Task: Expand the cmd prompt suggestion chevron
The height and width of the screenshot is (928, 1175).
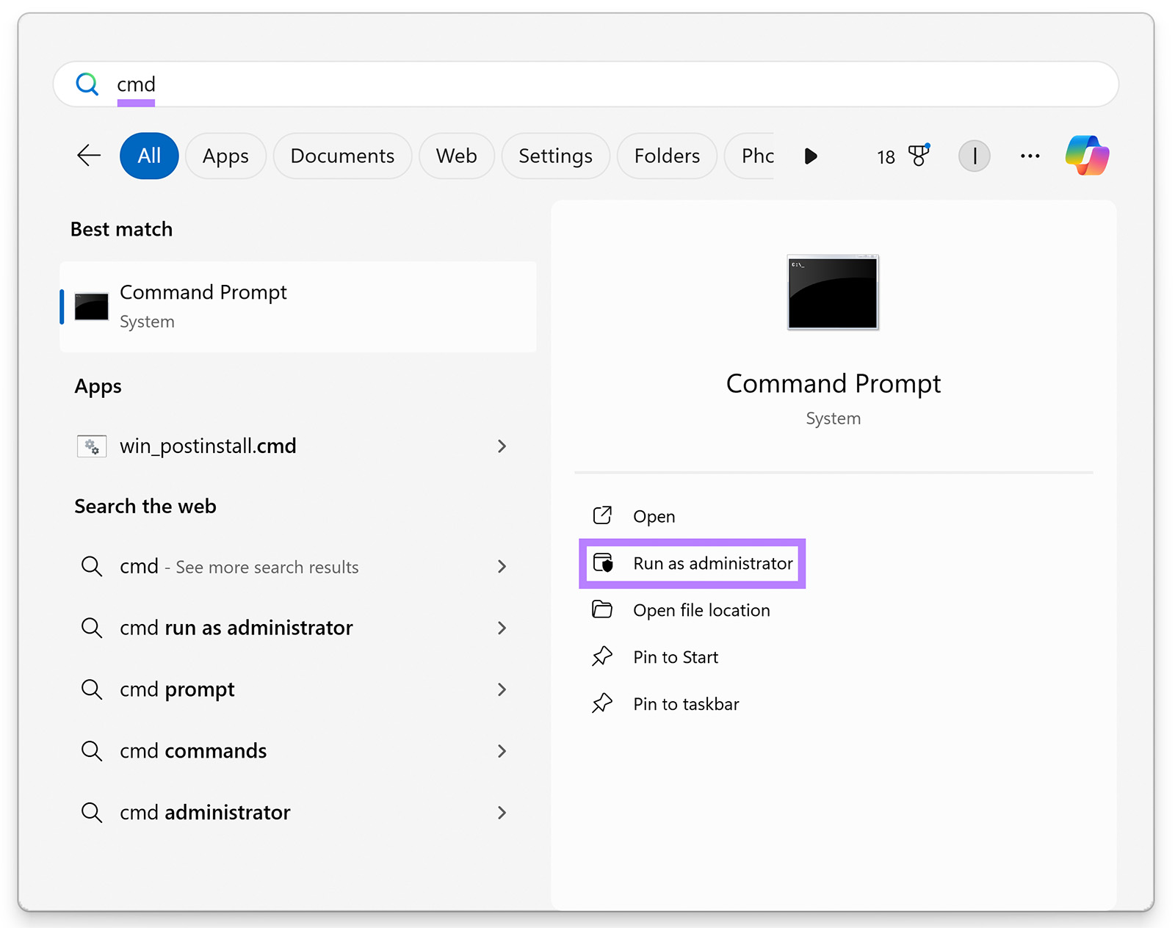Action: 502,689
